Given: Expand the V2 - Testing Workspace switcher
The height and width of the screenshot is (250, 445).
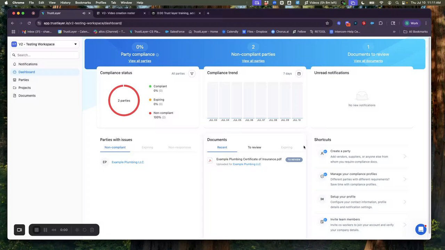Looking at the screenshot, I should tap(44, 44).
